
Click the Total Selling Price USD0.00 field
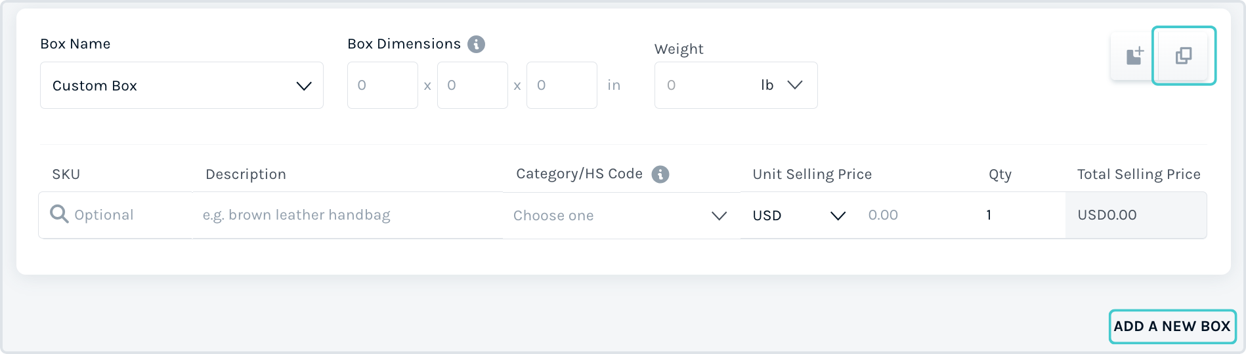pyautogui.click(x=1136, y=215)
